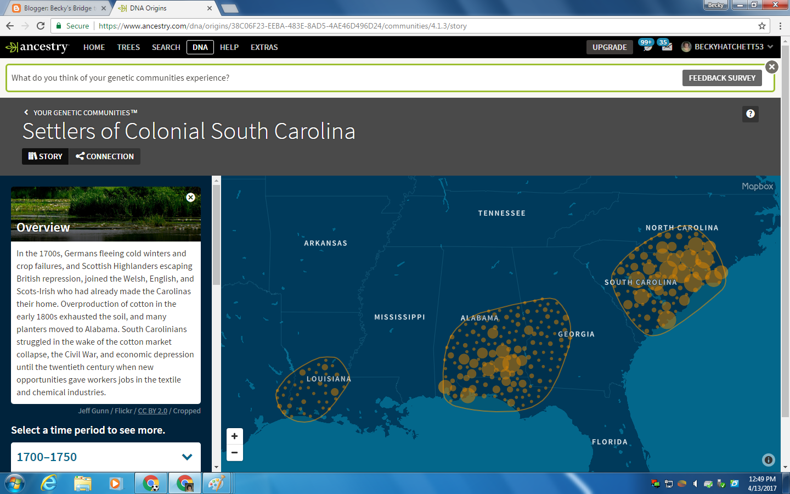Viewport: 790px width, 494px height.
Task: Open the SEARCH menu
Action: click(166, 47)
